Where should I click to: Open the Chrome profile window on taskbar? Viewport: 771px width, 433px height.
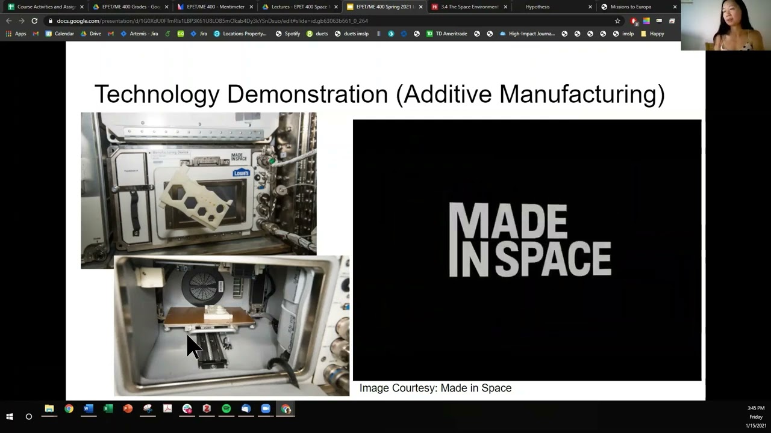coord(286,409)
